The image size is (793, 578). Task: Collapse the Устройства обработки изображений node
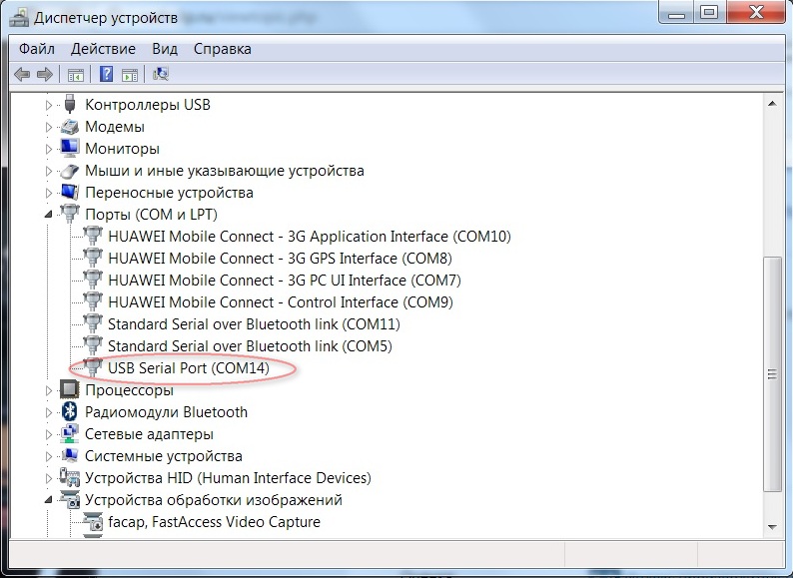coord(49,500)
